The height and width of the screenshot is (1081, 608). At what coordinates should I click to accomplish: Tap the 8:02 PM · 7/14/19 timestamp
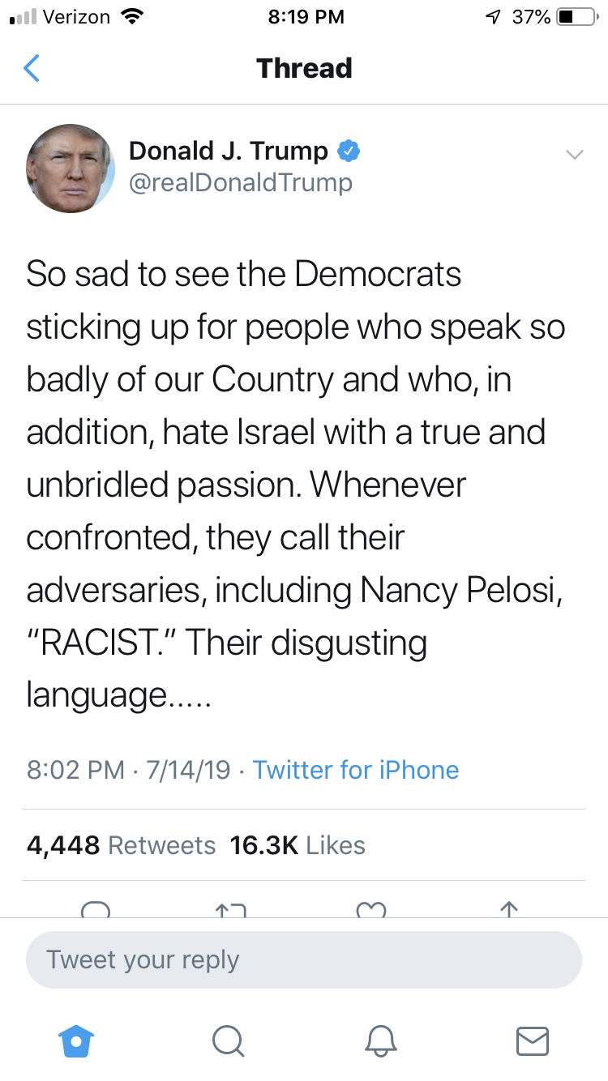click(129, 769)
